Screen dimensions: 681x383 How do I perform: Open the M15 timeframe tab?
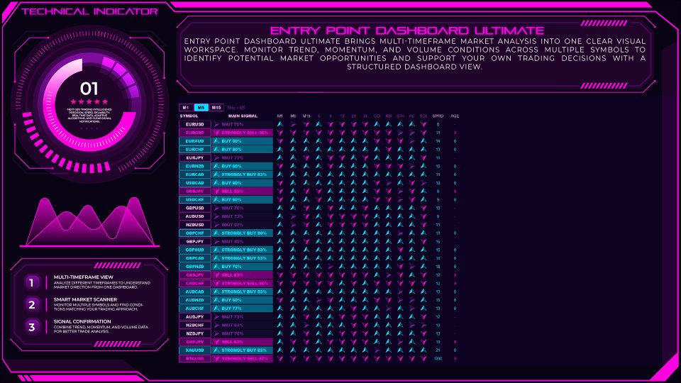[216, 107]
